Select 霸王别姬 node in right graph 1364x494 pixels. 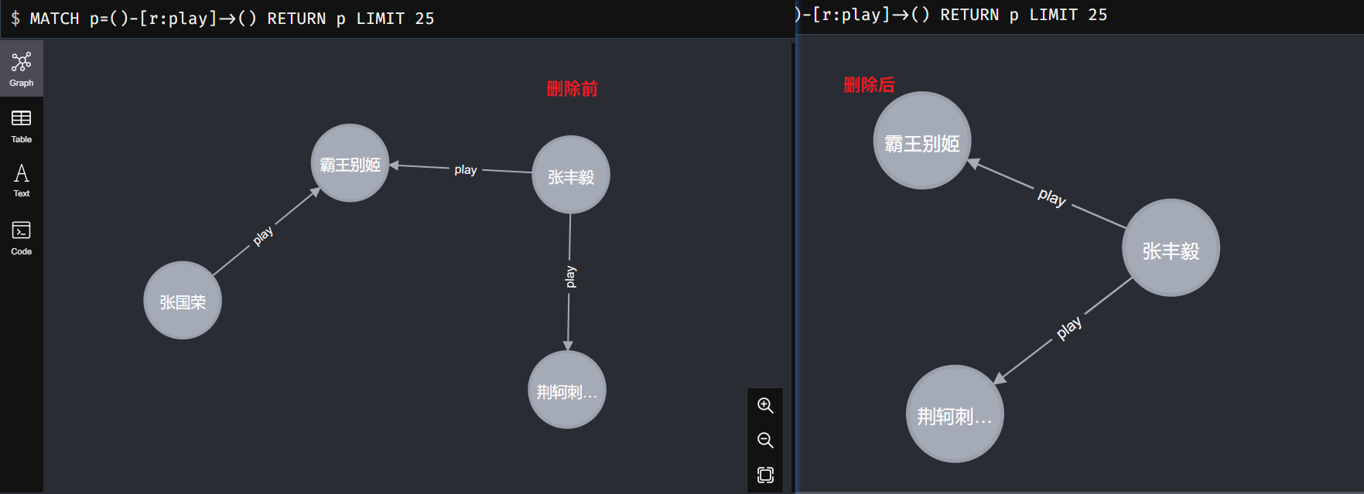click(x=922, y=141)
